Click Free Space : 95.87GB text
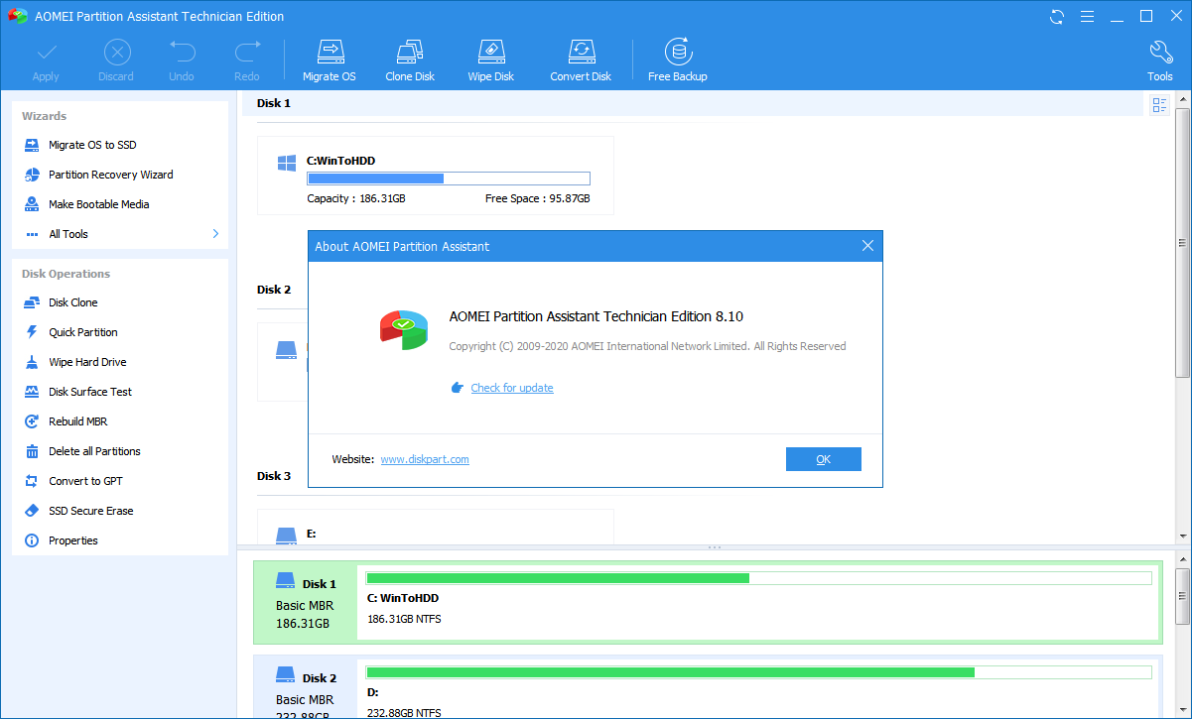Screen dimensions: 1192x719 tap(538, 198)
